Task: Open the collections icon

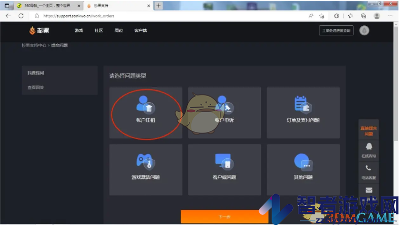Action: (x=363, y=16)
